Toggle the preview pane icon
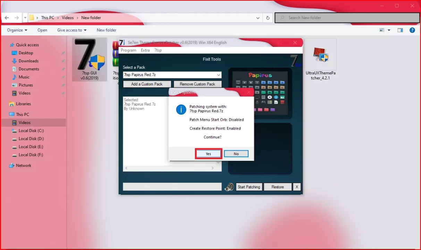The height and width of the screenshot is (250, 421). click(400, 30)
